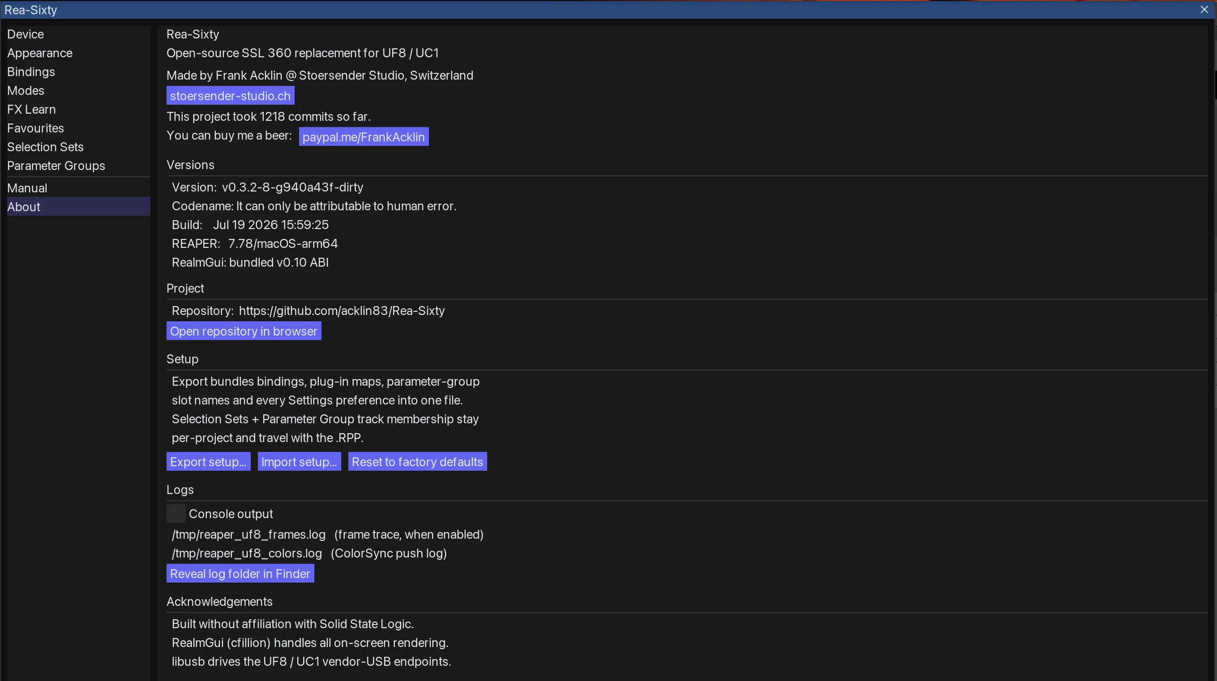Image resolution: width=1217 pixels, height=681 pixels.
Task: Click Reveal log folder in Finder
Action: [x=240, y=574]
